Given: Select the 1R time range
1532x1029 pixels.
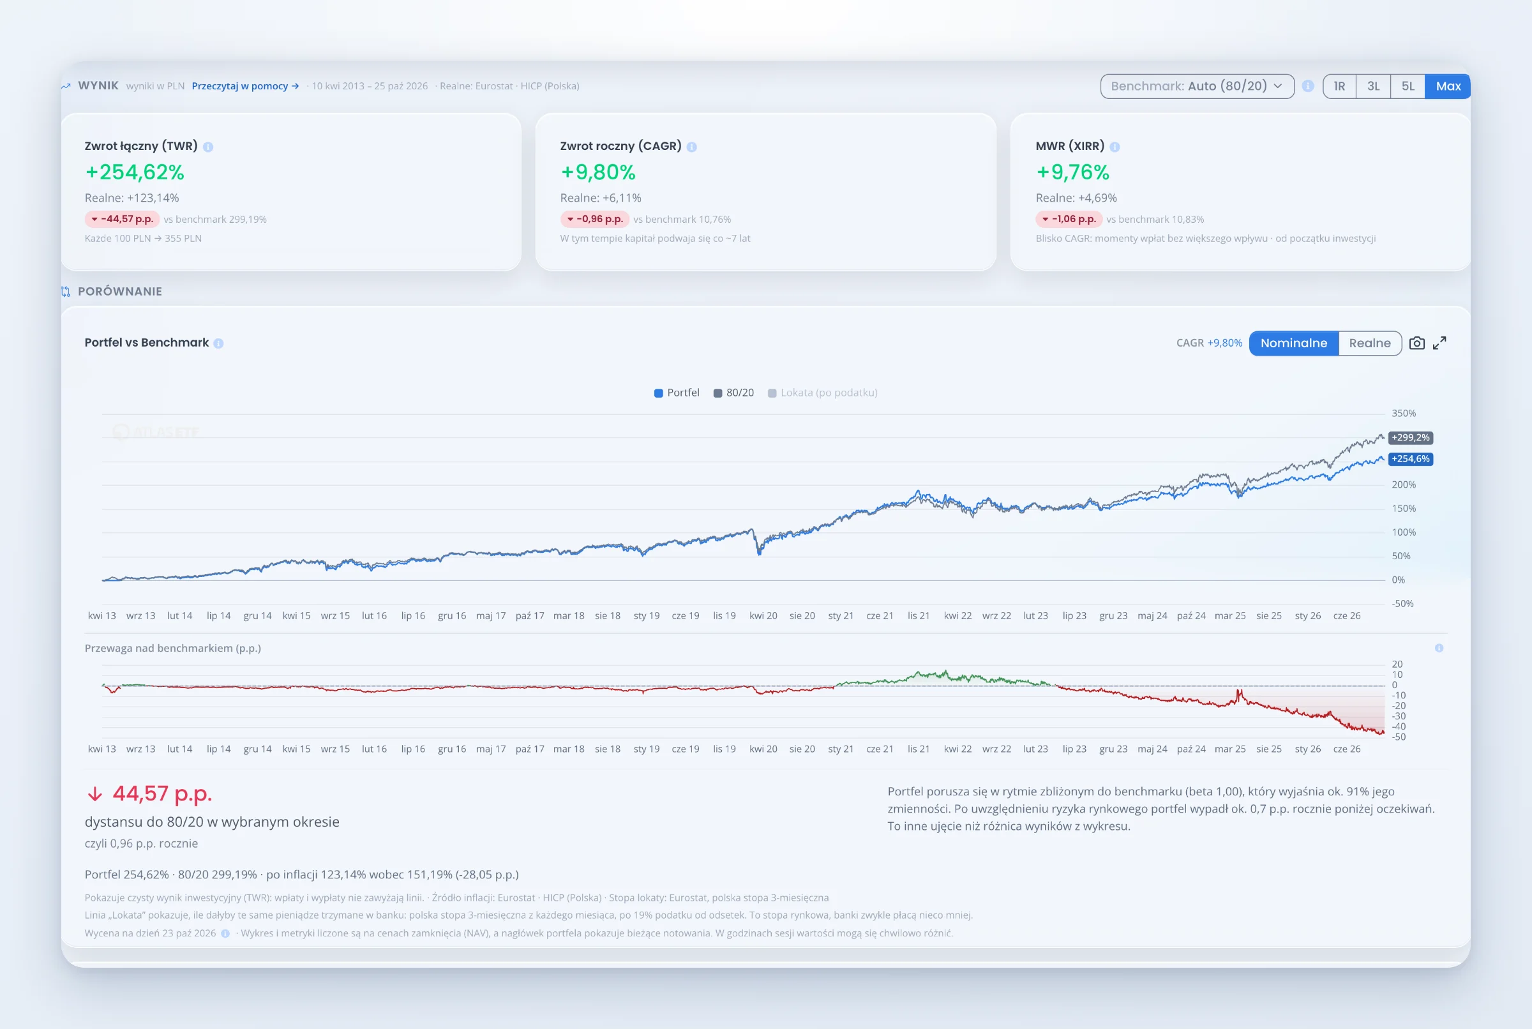Looking at the screenshot, I should click(x=1339, y=86).
